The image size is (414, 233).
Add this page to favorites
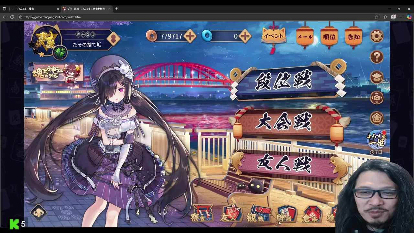click(376, 17)
